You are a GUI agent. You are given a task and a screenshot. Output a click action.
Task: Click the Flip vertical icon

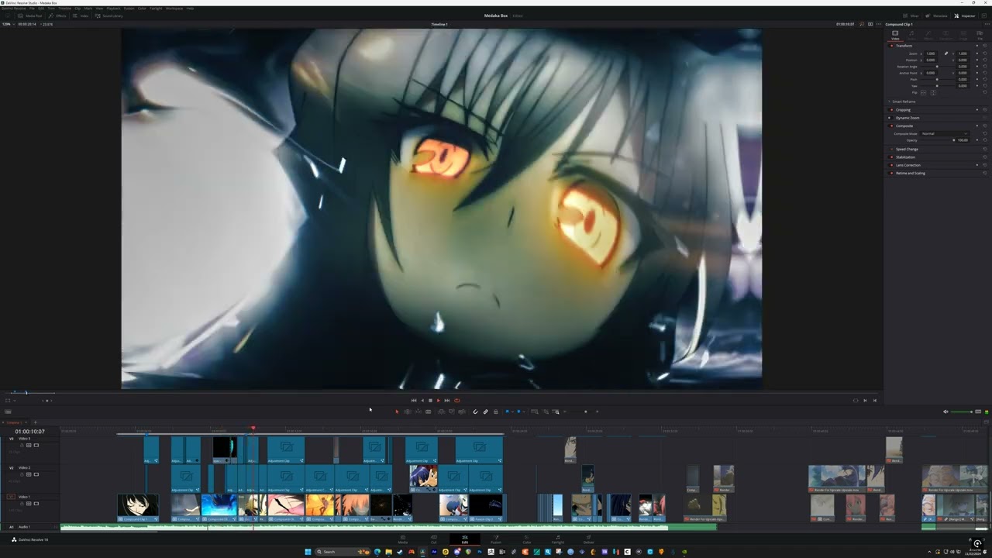click(x=932, y=92)
